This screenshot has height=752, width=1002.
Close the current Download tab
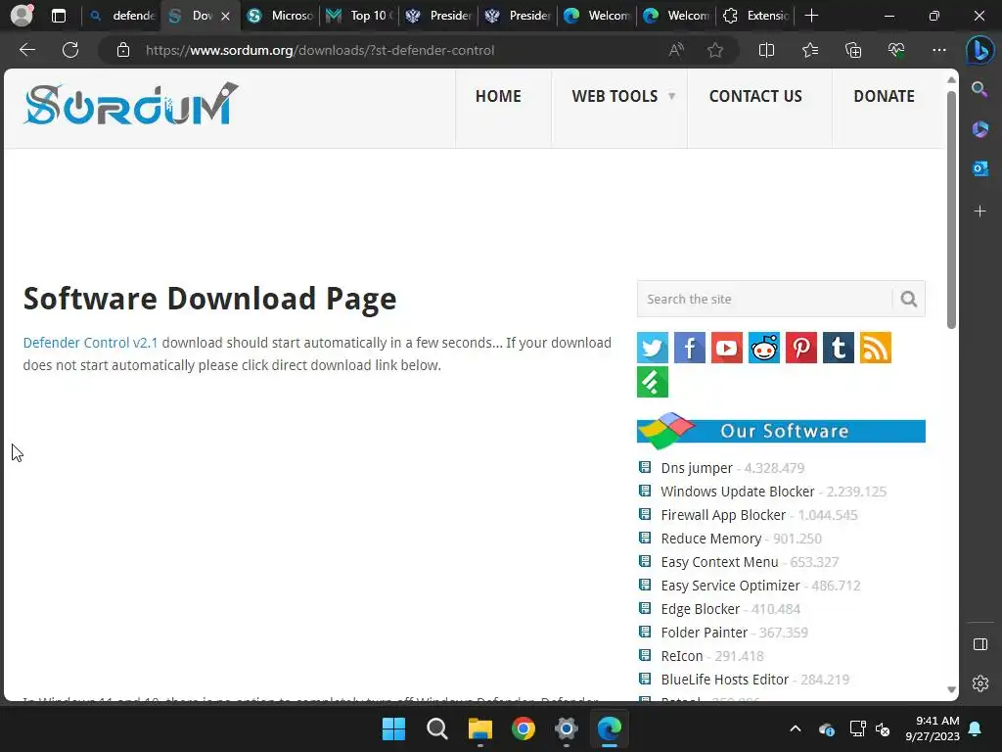[x=226, y=16]
